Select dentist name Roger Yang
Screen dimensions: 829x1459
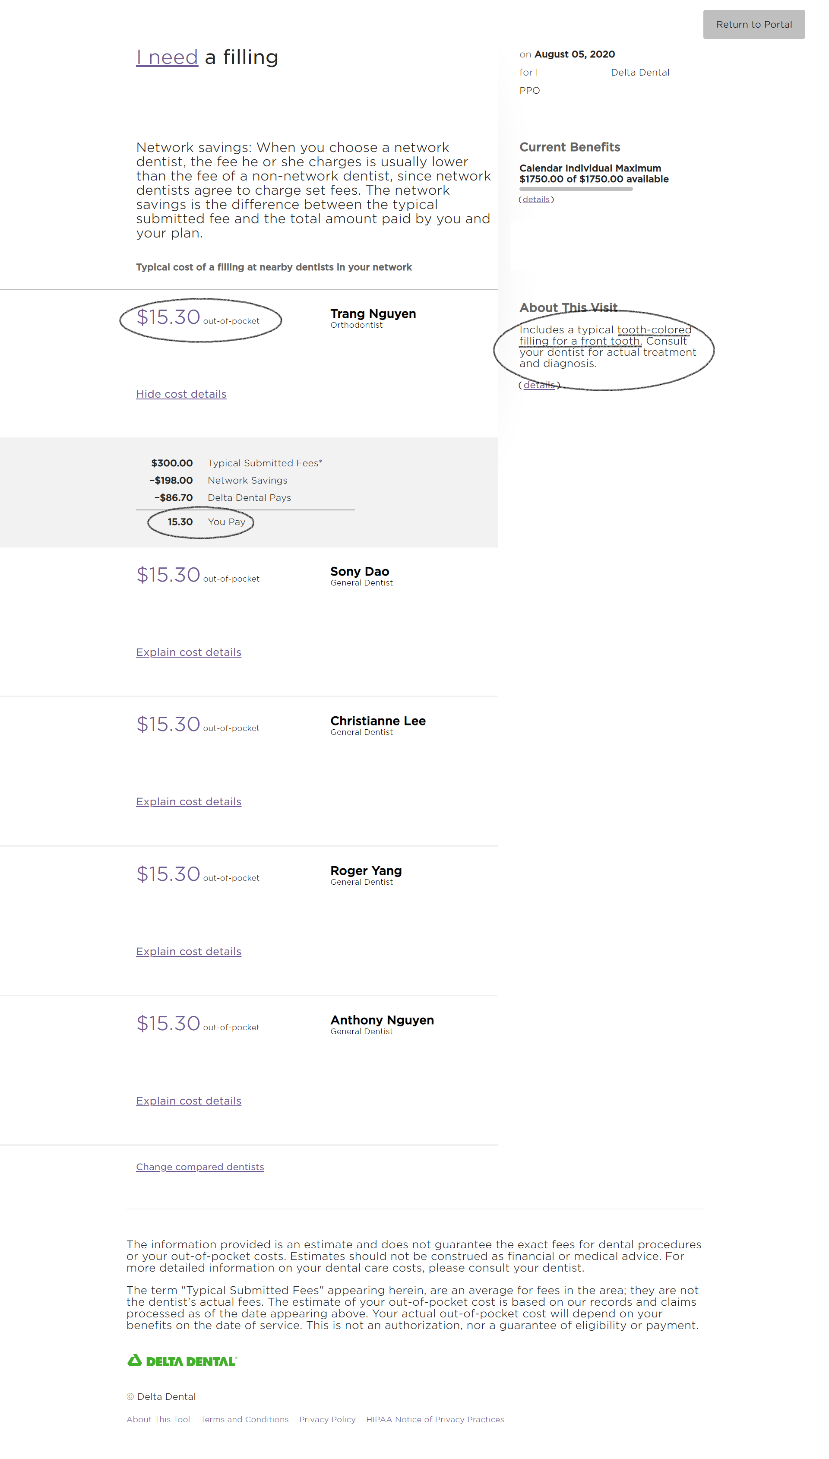366,870
